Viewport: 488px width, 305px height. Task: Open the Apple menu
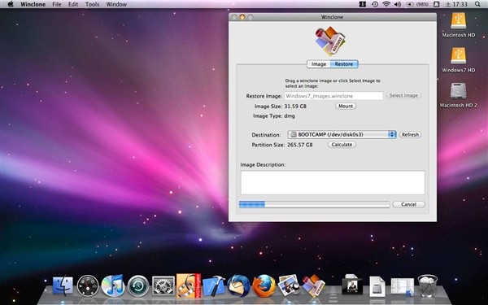tap(11, 4)
